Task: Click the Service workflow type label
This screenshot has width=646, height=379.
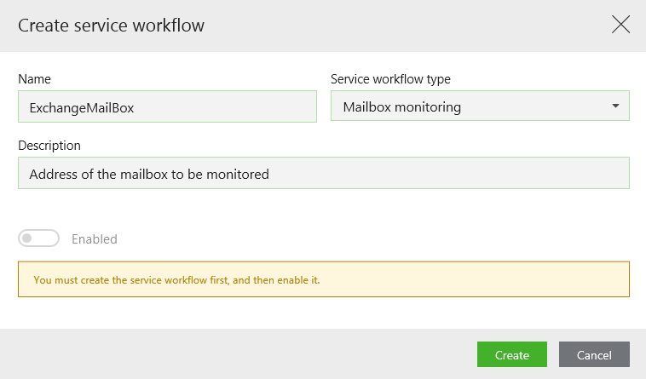Action: pyautogui.click(x=390, y=79)
